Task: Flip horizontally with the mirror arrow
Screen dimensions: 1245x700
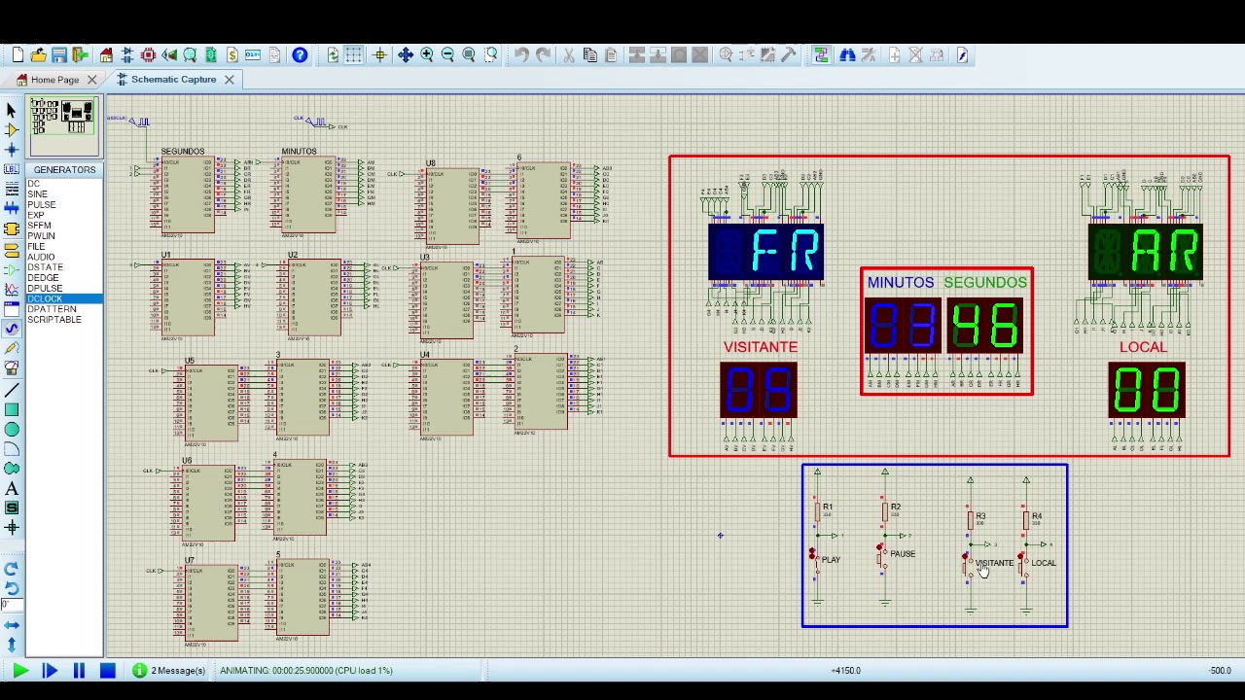Action: coord(12,625)
